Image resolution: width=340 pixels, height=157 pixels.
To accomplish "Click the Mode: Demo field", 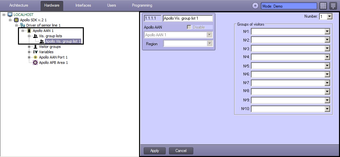I will click(289, 6).
